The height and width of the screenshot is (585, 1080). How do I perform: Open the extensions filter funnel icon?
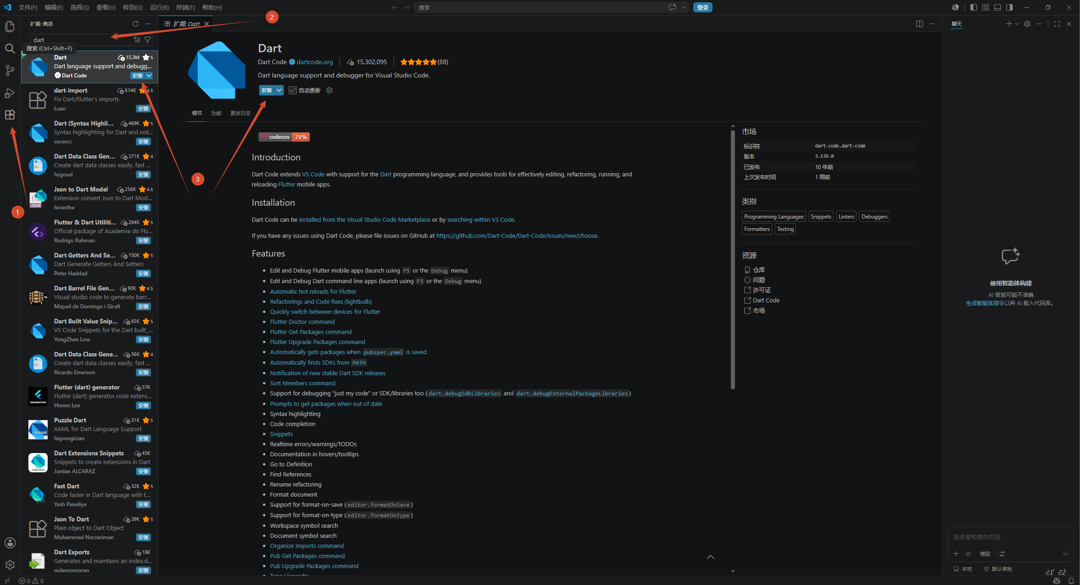[x=148, y=40]
